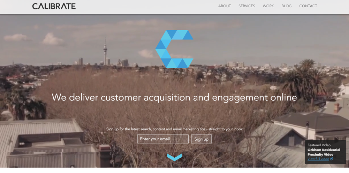Go to the WORK page

[x=268, y=6]
